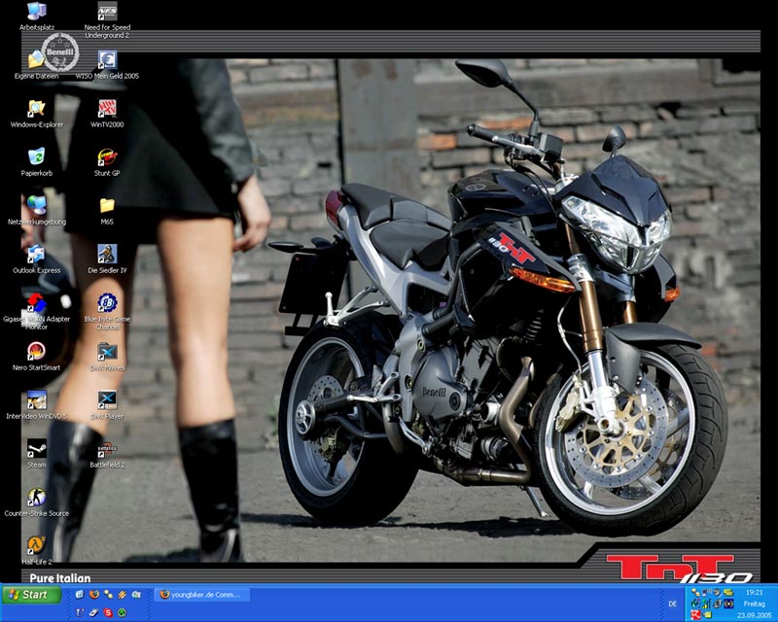Select the Stunt GP game shortcut
Screen dimensions: 778x622
[x=107, y=162]
